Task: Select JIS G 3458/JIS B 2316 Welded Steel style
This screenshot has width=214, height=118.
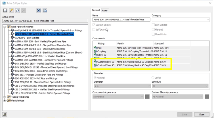Action: click(43, 89)
